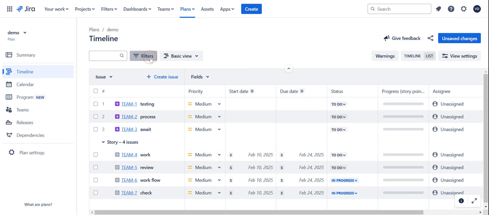Tick the checkbox for TEAM-1 testing
The width and height of the screenshot is (489, 215).
(96, 104)
